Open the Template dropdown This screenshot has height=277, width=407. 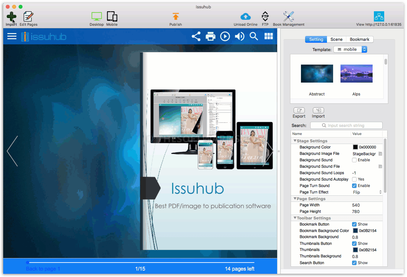350,49
